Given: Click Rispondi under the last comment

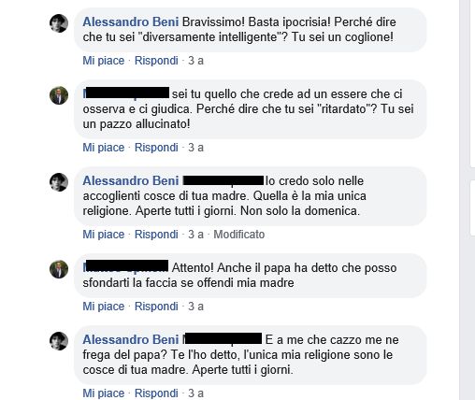Looking at the screenshot, I should (156, 393).
